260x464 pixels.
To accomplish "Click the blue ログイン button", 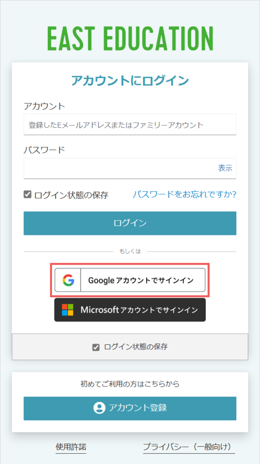I will (x=130, y=223).
